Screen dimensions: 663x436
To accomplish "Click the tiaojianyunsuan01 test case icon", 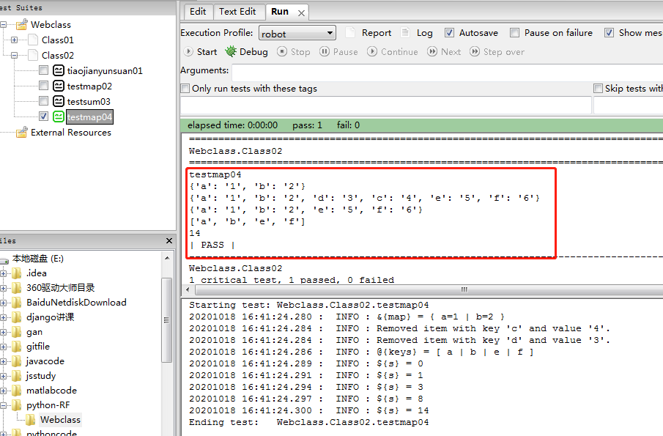I will click(x=59, y=70).
